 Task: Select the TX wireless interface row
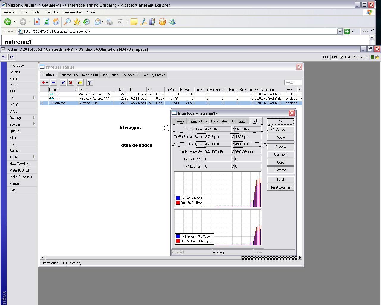click(x=171, y=99)
